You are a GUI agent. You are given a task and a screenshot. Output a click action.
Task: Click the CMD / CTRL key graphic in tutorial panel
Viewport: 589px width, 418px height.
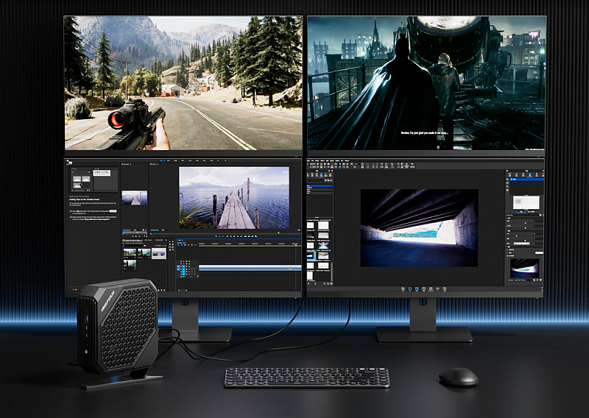pos(102,173)
